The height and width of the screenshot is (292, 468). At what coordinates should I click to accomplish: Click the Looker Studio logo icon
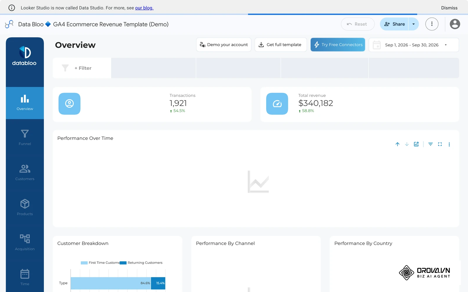pyautogui.click(x=9, y=24)
